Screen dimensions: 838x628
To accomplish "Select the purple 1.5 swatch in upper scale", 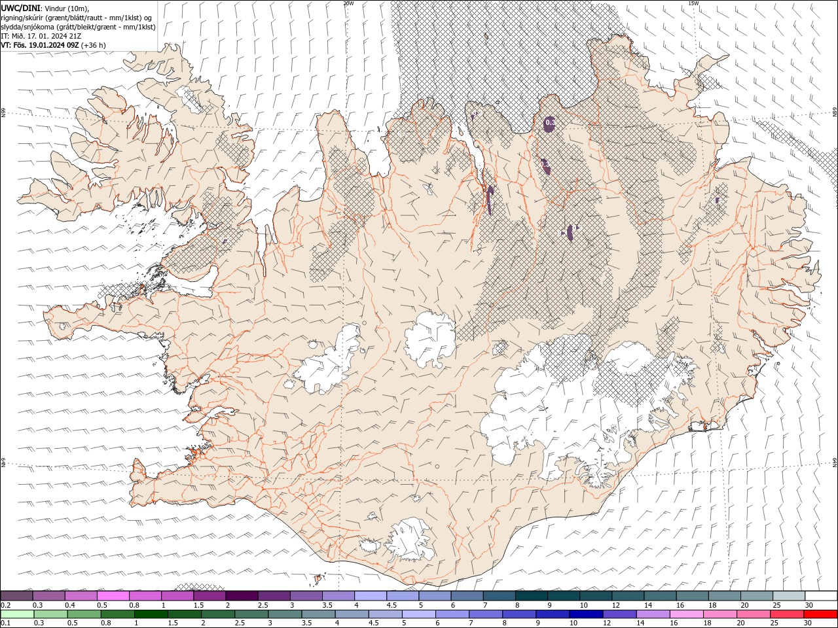I will point(209,595).
